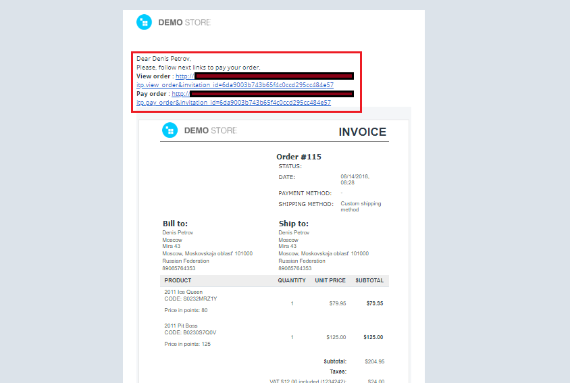Click the Ship to heading
Screen dimensions: 570x383
[x=293, y=224]
